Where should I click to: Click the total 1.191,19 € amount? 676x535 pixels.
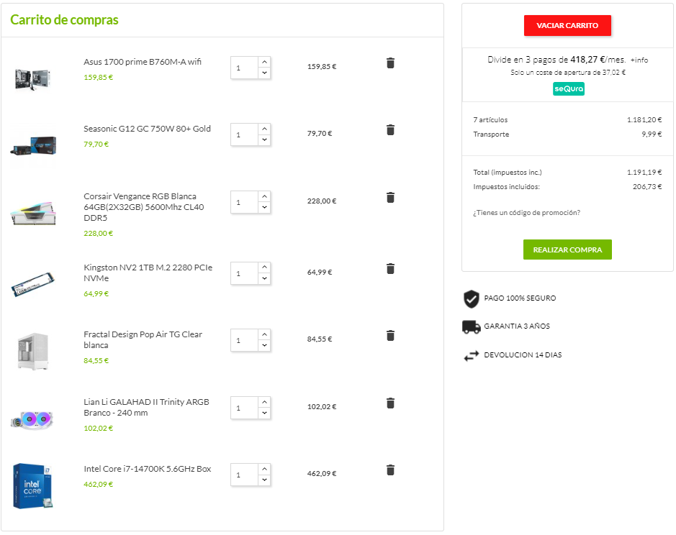pos(644,173)
